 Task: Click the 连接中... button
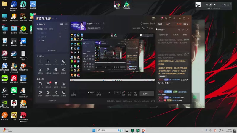tap(147, 94)
